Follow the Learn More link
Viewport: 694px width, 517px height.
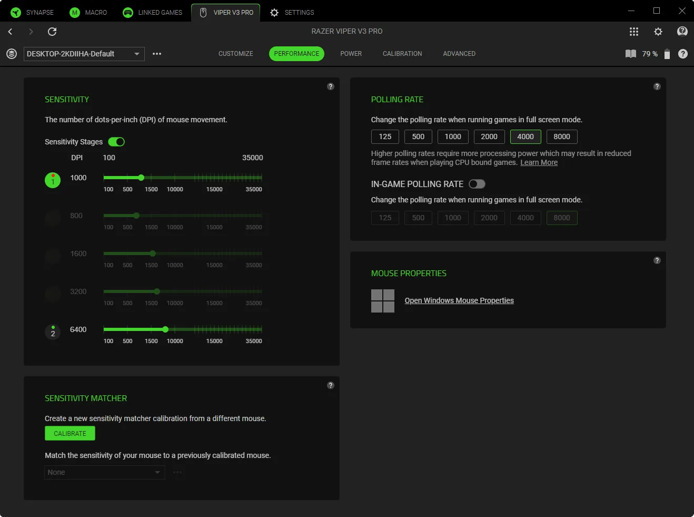[x=539, y=162]
